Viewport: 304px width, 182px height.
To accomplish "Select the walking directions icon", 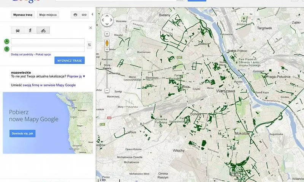I will [x=30, y=30].
